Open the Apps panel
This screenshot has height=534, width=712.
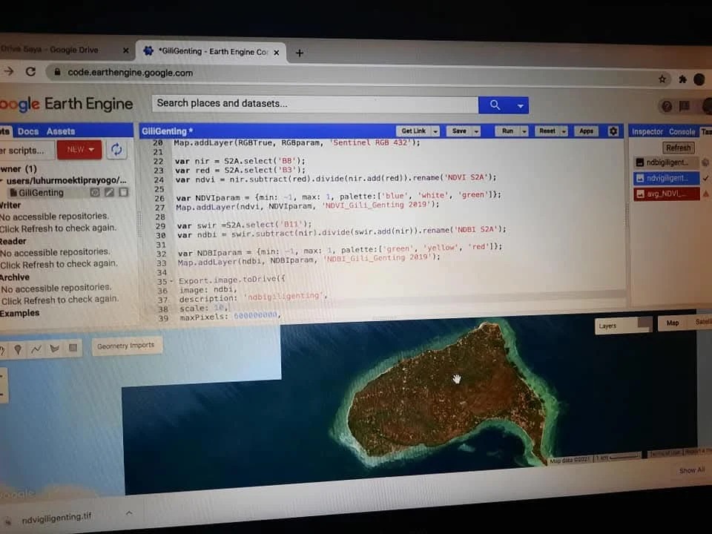coord(586,131)
